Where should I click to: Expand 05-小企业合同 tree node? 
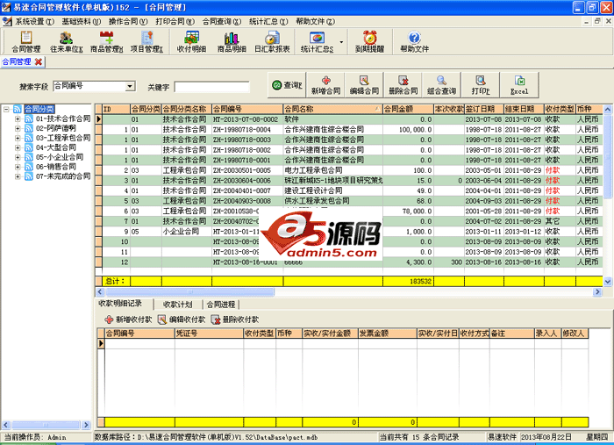pos(18,157)
